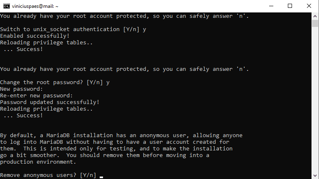The height and width of the screenshot is (179, 319).
Task: Click the scrollbar up arrow
Action: (x=315, y=16)
